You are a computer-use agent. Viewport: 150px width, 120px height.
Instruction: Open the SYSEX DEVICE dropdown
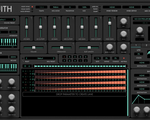click(131, 7)
